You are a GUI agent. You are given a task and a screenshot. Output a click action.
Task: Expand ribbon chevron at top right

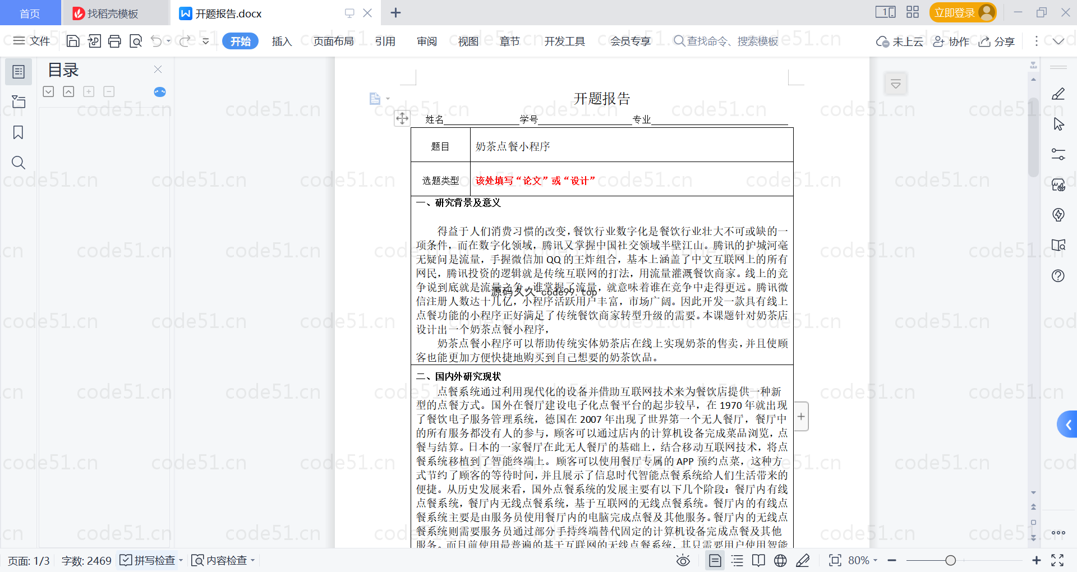pyautogui.click(x=1058, y=41)
